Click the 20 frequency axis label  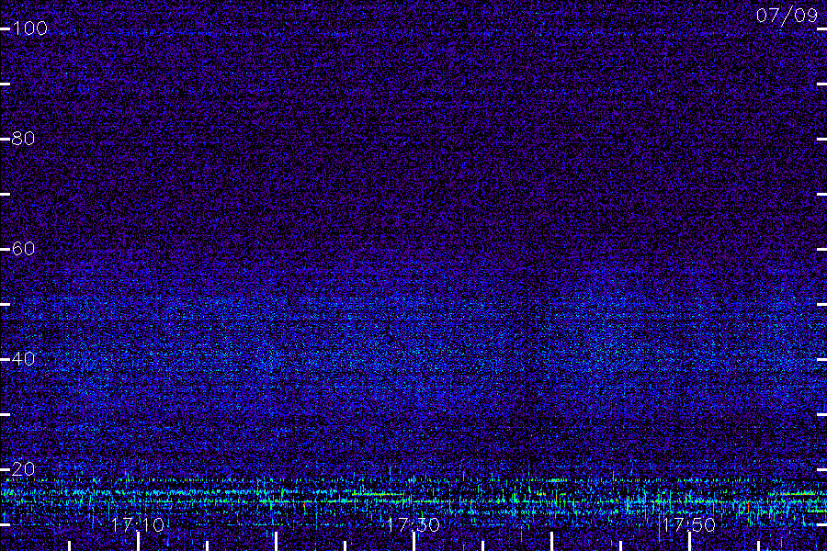coord(23,468)
